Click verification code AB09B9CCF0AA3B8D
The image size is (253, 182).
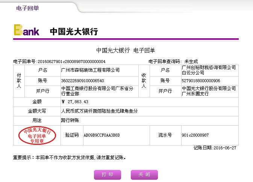pyautogui.click(x=102, y=135)
